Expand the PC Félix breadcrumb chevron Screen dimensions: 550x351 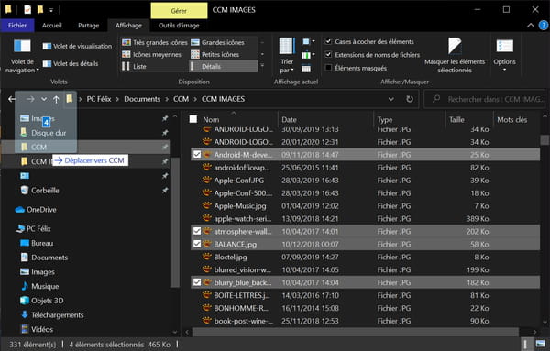(117, 99)
